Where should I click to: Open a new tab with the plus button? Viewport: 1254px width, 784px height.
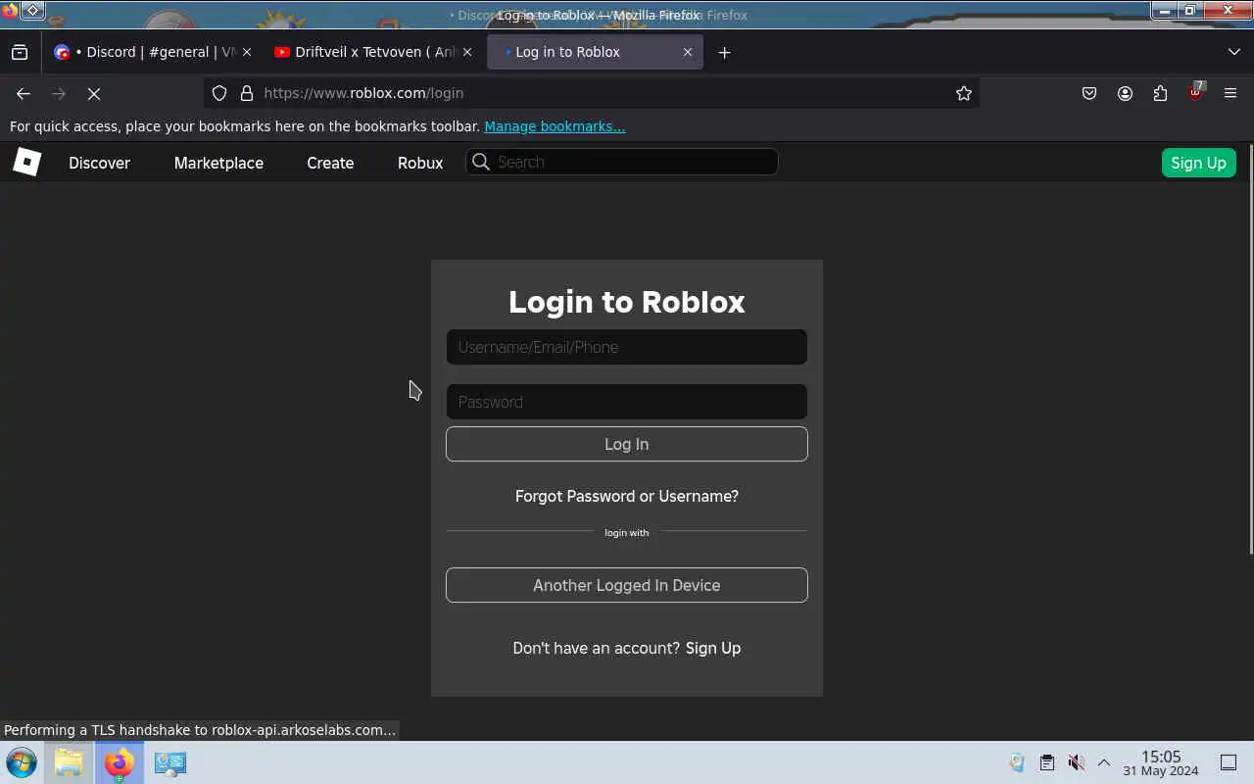coord(724,52)
